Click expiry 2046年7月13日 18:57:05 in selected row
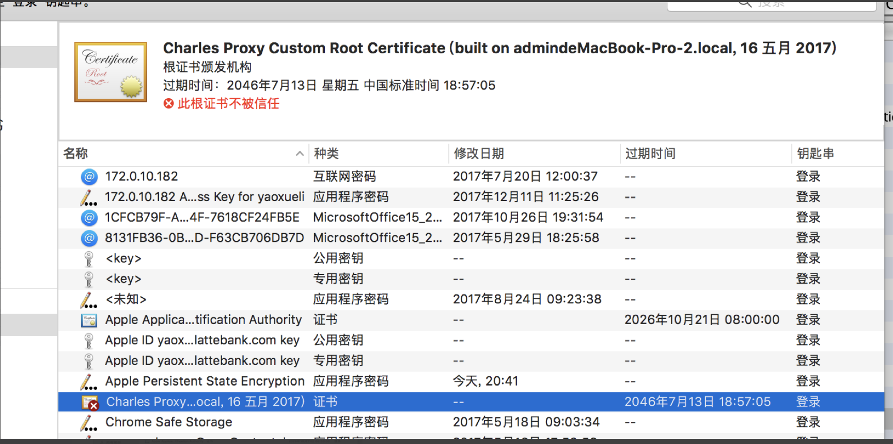This screenshot has height=444, width=893. (698, 402)
